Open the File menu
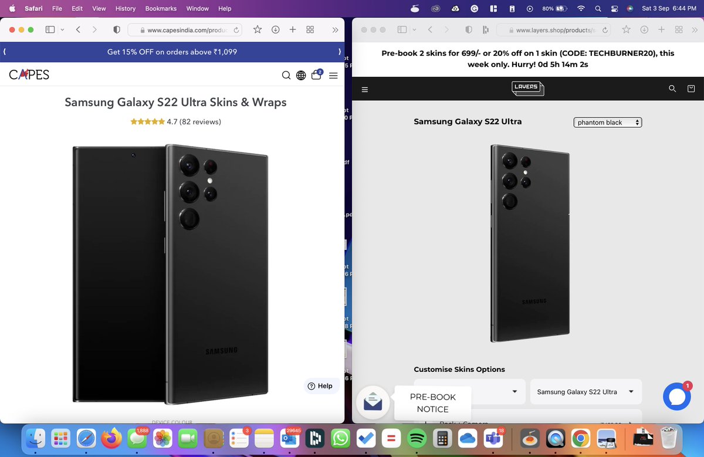The width and height of the screenshot is (704, 457). pyautogui.click(x=57, y=9)
